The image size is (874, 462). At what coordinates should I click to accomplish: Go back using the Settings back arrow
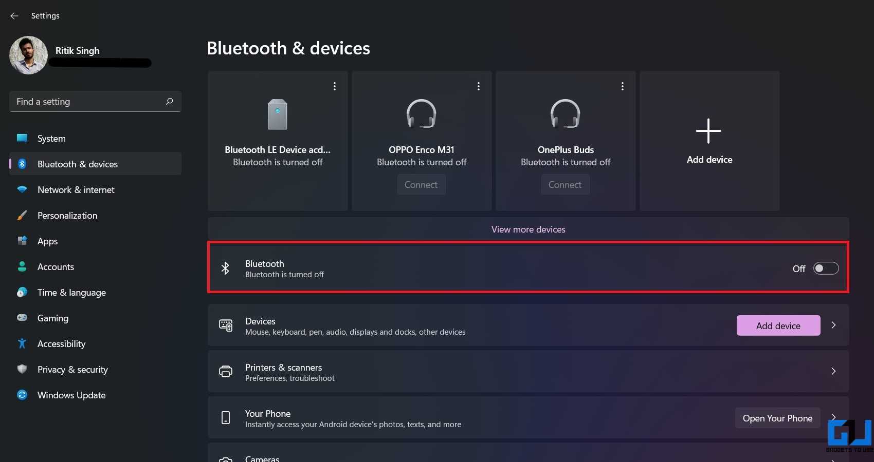point(14,16)
